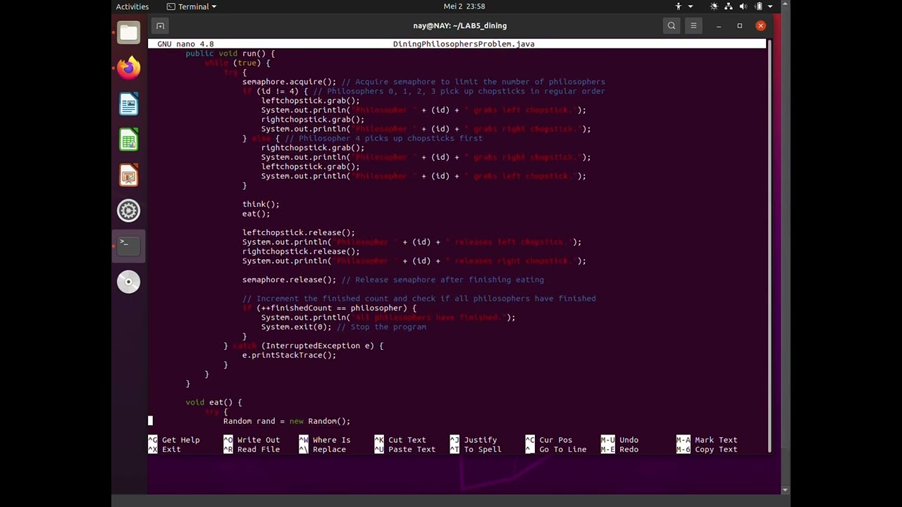
Task: Click the Undo shortcut
Action: point(619,440)
